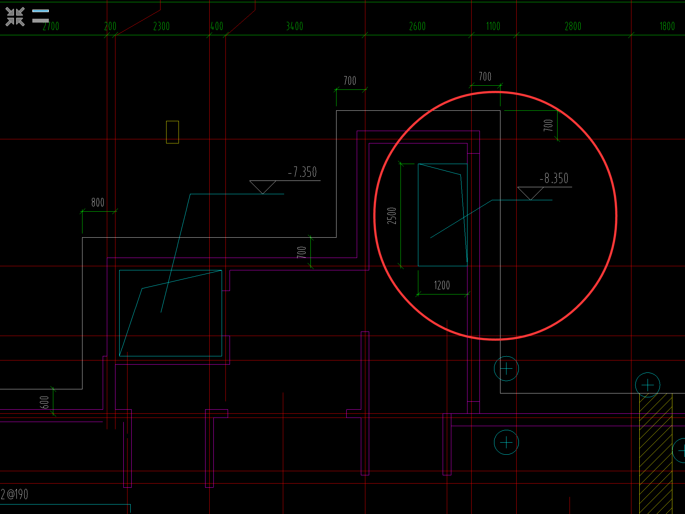
Task: Select the green 1100 axis dimension
Action: point(493,26)
